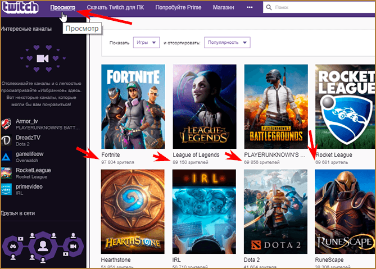This screenshot has height=269, width=376.
Task: Click the RuneScape title link
Action: 329,259
